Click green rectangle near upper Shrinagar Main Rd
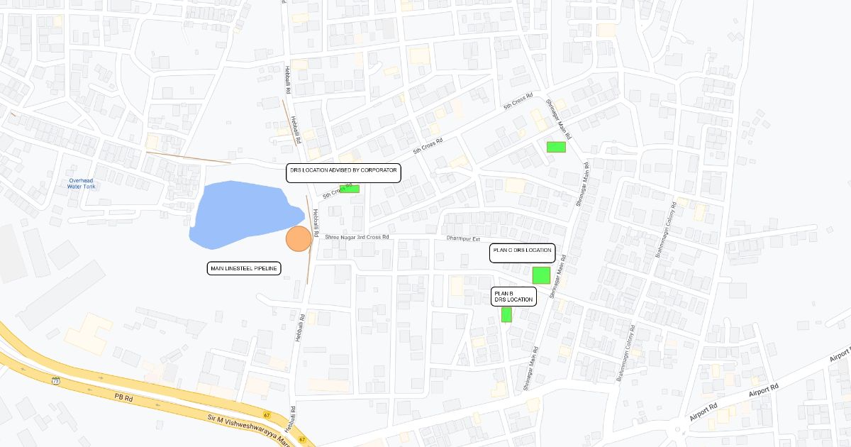851x447 pixels. click(x=556, y=147)
